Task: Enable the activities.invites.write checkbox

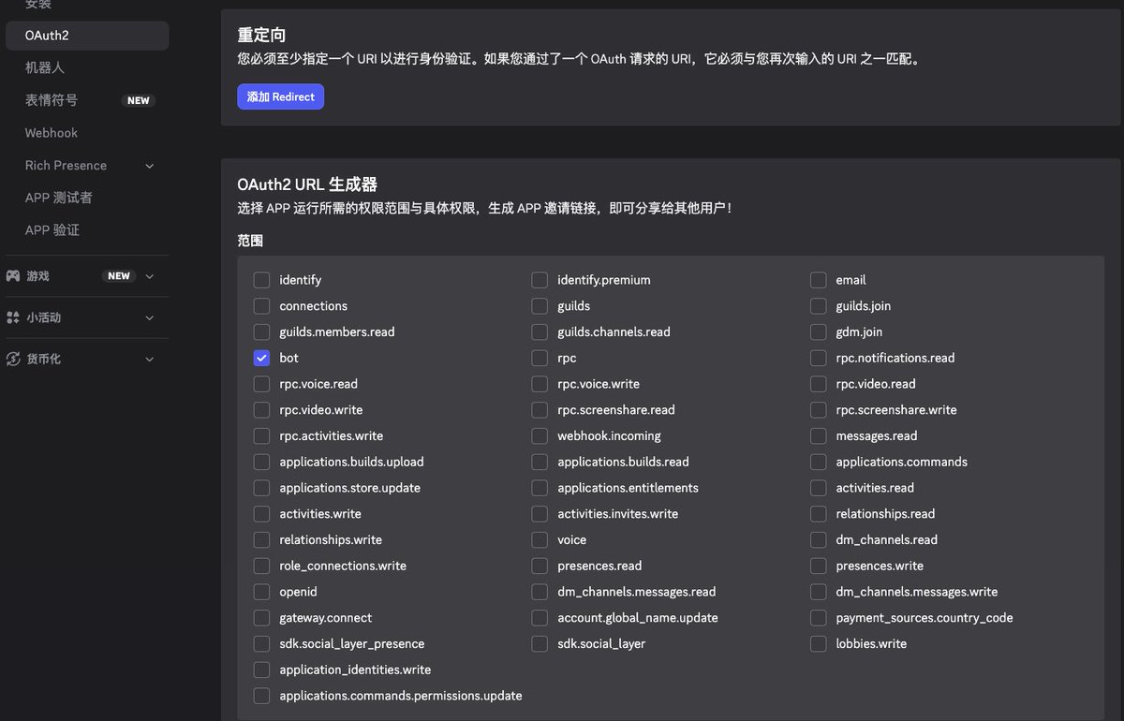Action: pos(540,514)
